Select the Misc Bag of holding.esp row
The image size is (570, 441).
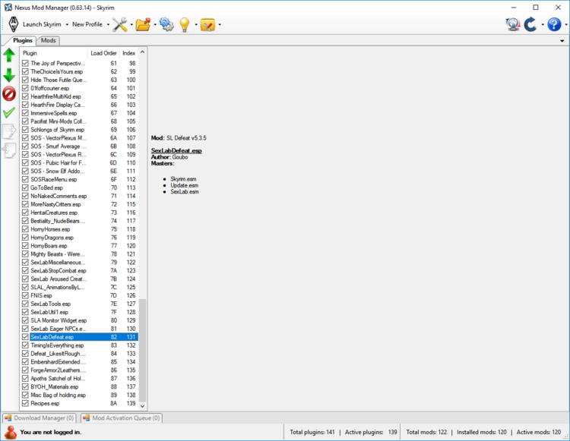pyautogui.click(x=79, y=395)
